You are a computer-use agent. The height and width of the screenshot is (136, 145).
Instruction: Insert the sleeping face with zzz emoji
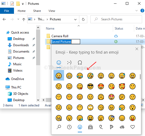click(112, 118)
